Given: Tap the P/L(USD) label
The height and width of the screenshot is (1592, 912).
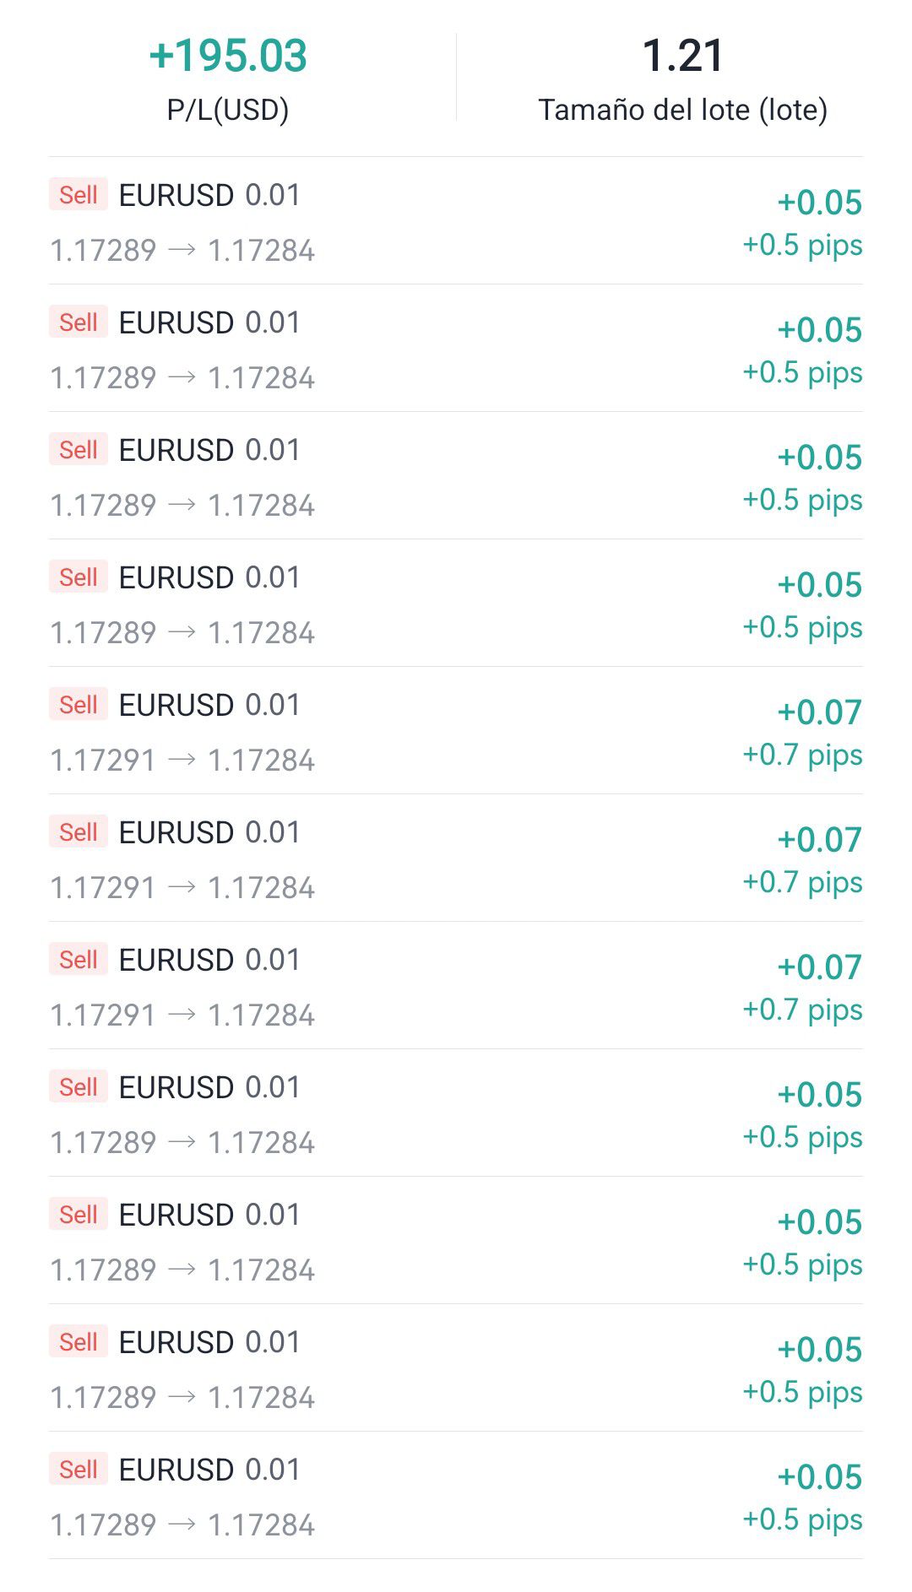Looking at the screenshot, I should pyautogui.click(x=228, y=110).
